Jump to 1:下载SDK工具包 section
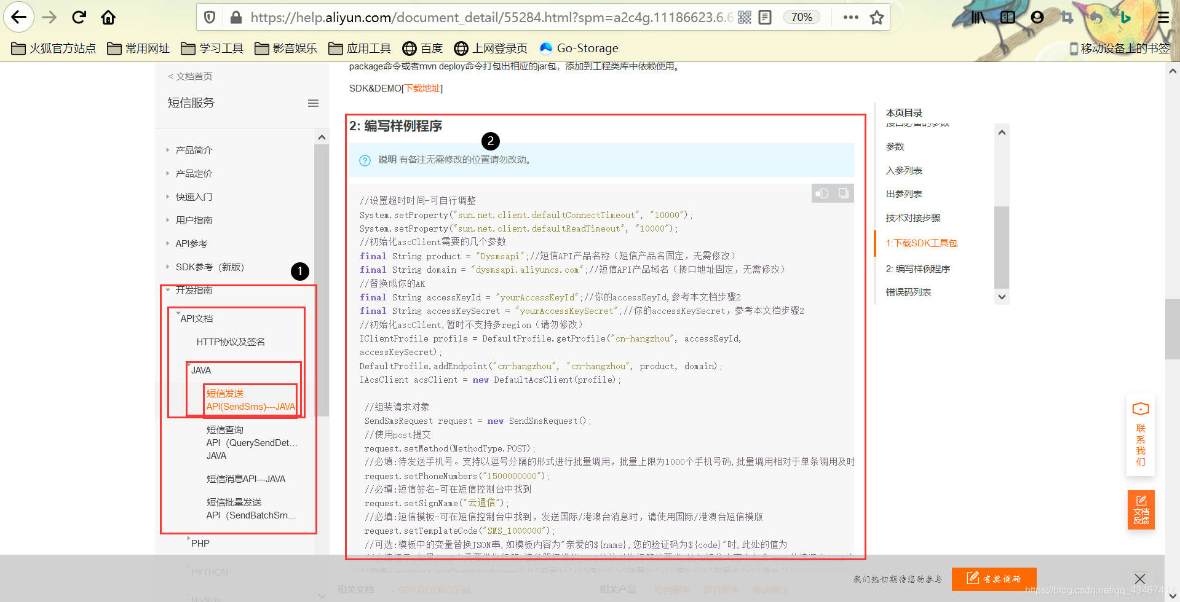 [x=922, y=243]
